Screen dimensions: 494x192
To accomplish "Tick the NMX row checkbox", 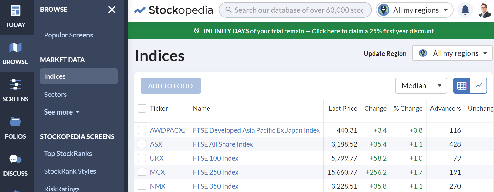I will click(142, 186).
